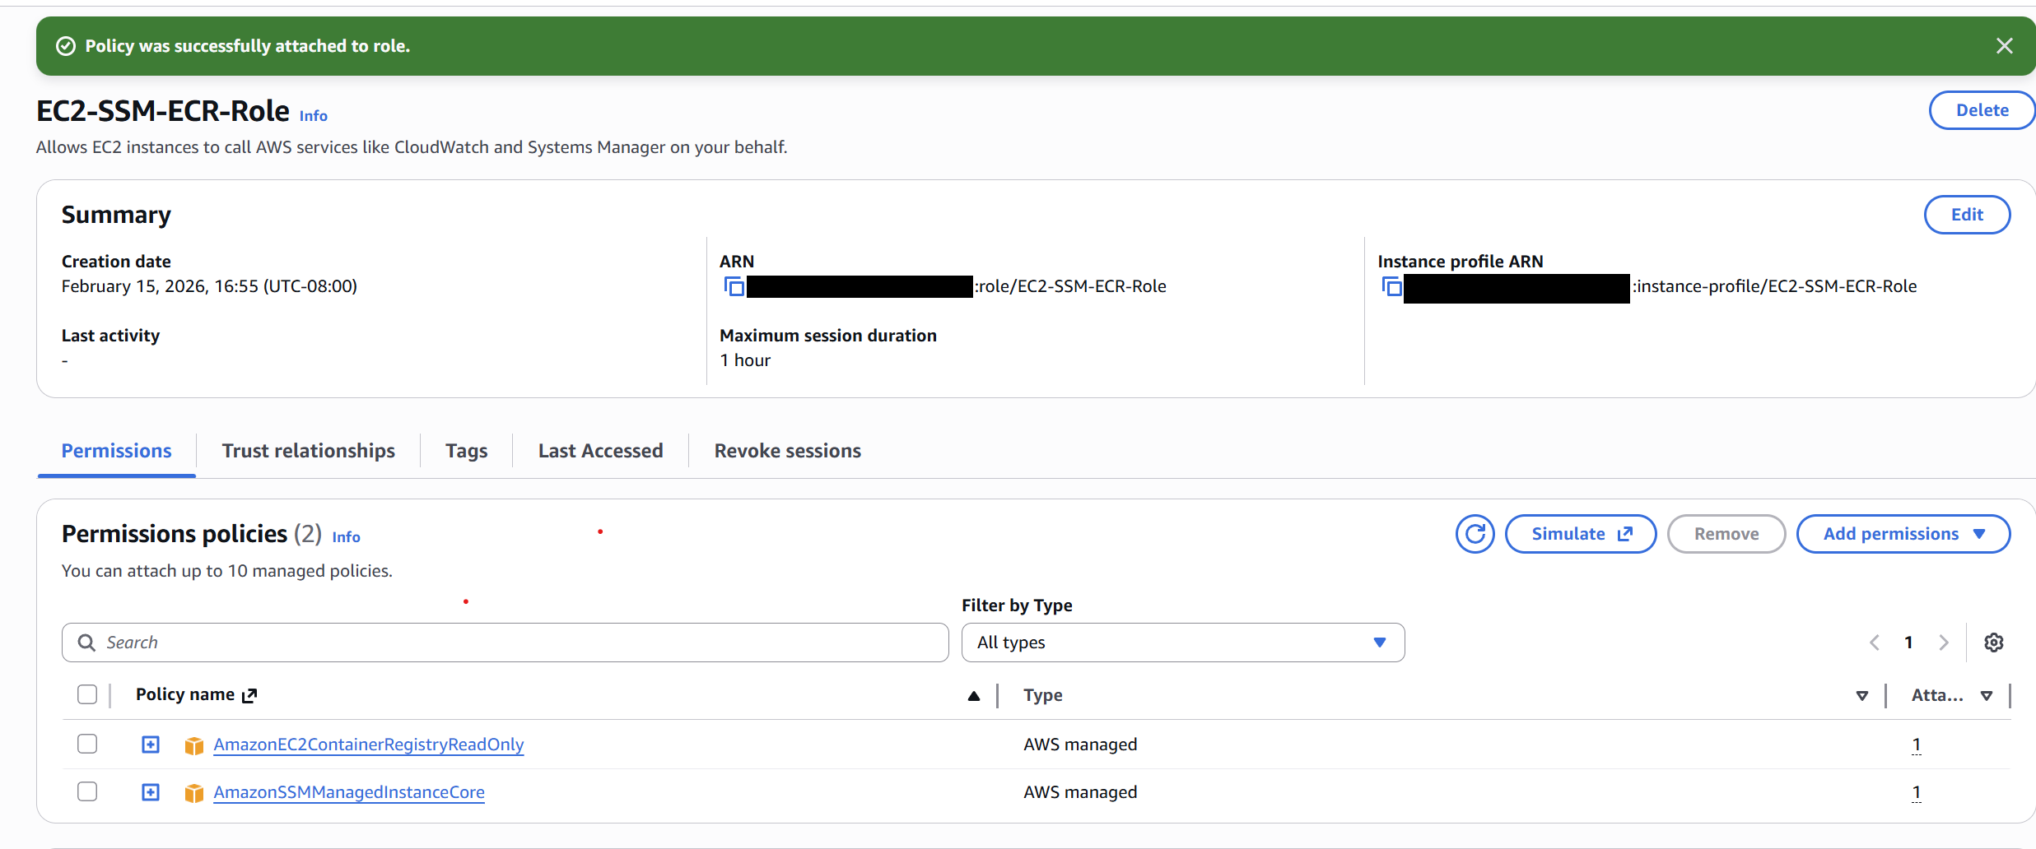This screenshot has width=2036, height=849.
Task: Click page number 1 in pagination
Action: tap(1908, 643)
